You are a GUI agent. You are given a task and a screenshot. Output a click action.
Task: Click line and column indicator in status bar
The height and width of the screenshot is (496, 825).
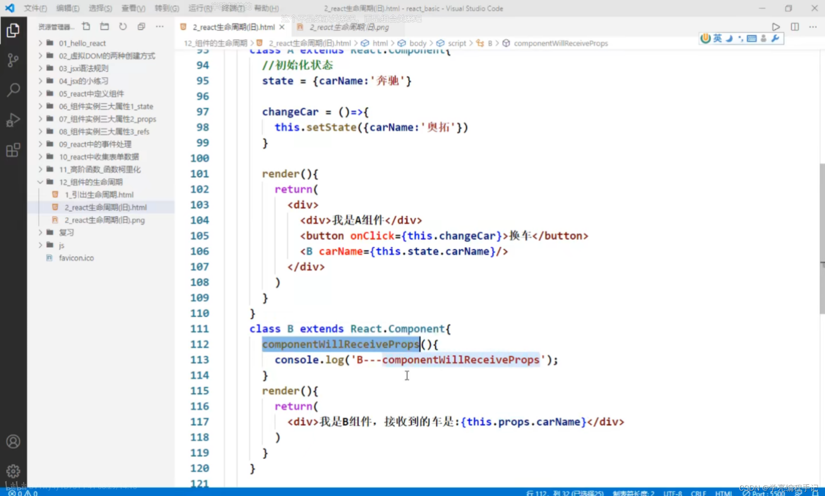click(x=565, y=493)
